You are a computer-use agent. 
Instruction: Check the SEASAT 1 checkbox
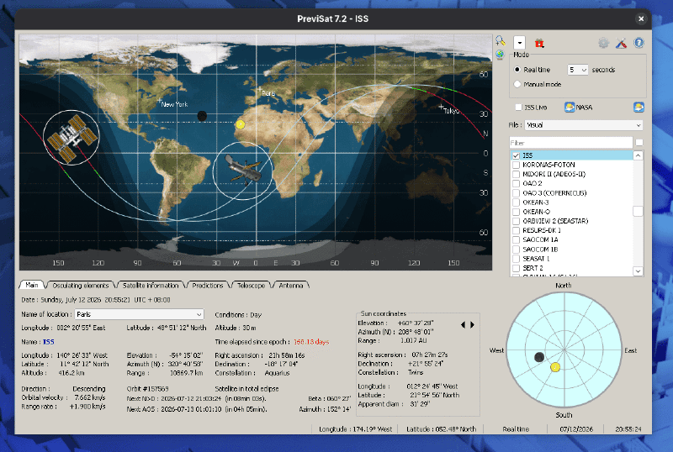click(516, 259)
